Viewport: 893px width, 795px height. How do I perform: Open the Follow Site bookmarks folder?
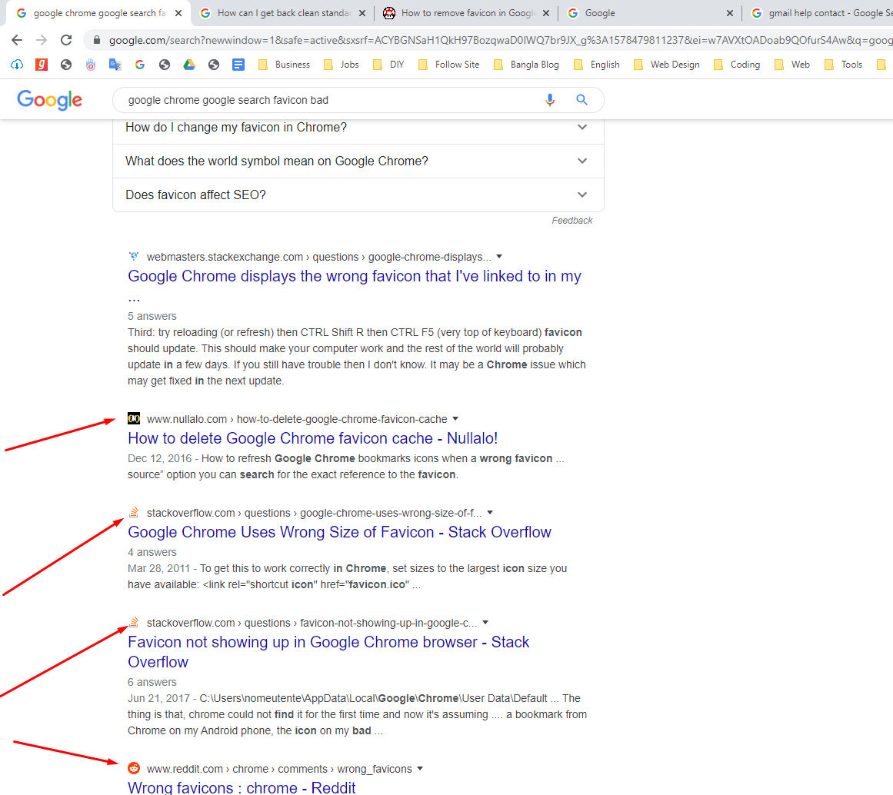point(448,65)
